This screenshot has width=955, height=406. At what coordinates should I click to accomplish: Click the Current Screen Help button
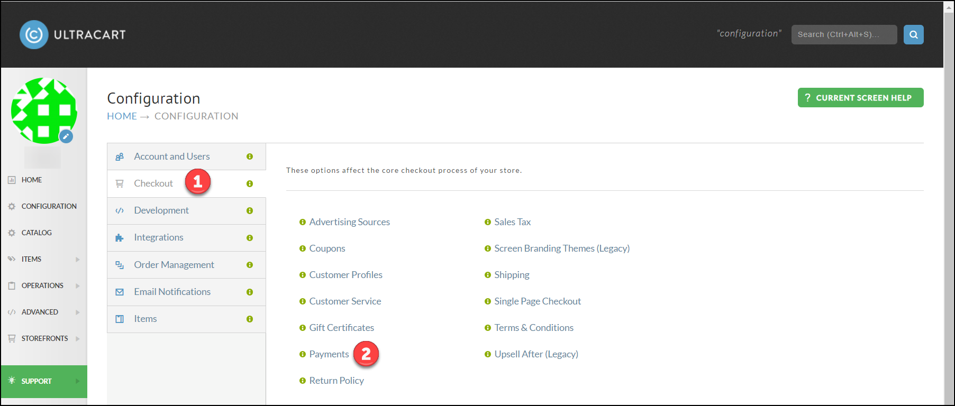[x=860, y=98]
